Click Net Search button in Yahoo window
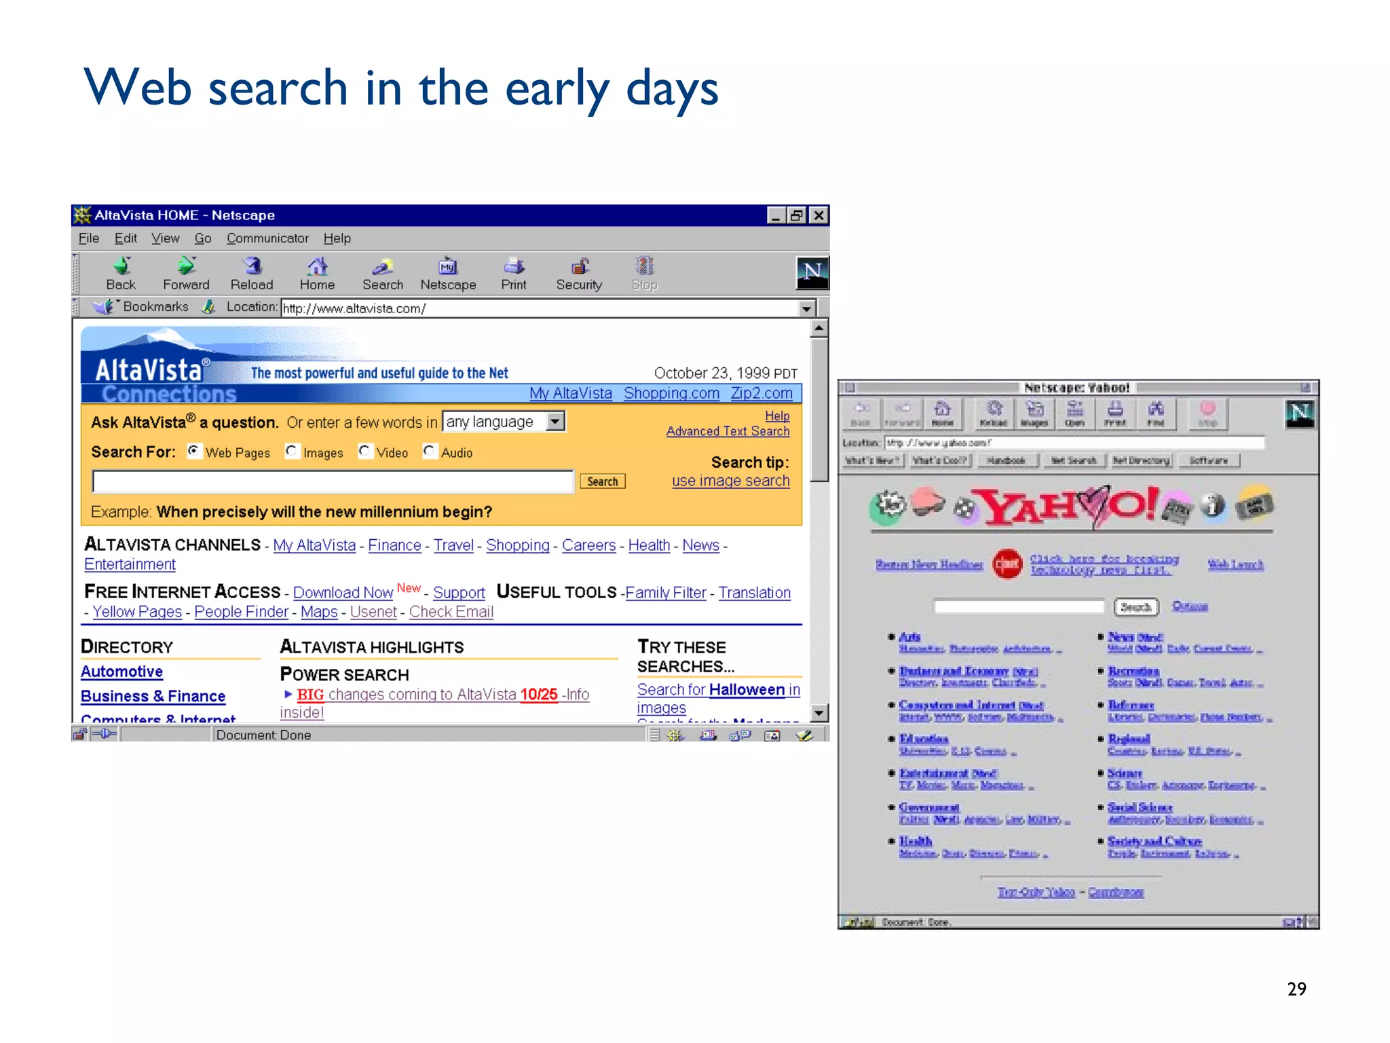Viewport: 1390px width, 1043px height. [1074, 460]
